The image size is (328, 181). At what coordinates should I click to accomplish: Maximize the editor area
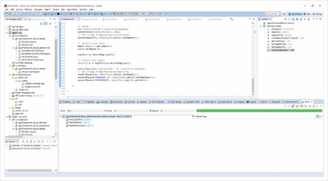click(254, 19)
